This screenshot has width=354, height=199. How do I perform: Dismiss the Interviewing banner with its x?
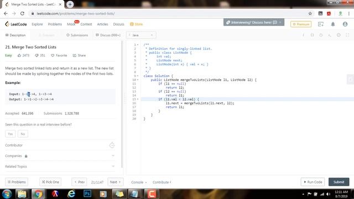[x=280, y=22]
